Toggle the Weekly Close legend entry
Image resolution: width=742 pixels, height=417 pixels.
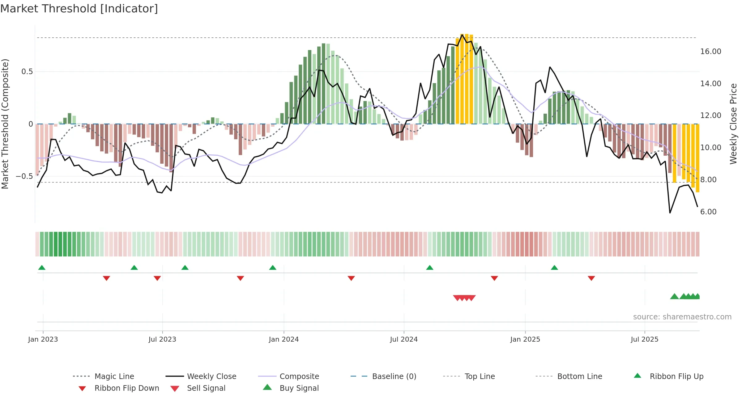click(x=201, y=376)
